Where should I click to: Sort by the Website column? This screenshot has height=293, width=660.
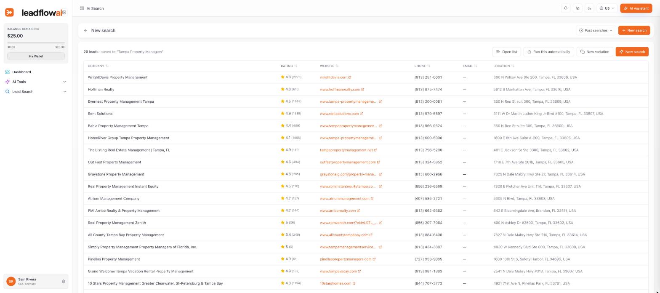tap(329, 66)
